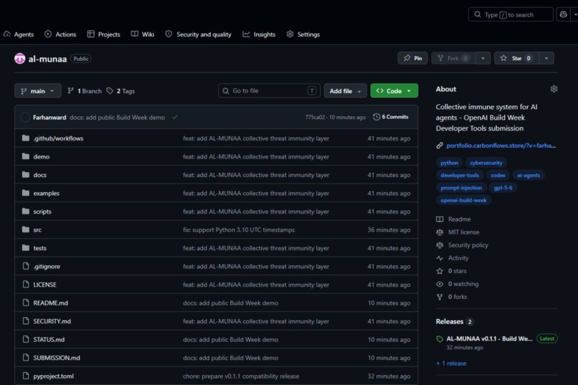Screen dimensions: 578x385
Task: Click the pyproject.toml file icon
Action: 25,376
